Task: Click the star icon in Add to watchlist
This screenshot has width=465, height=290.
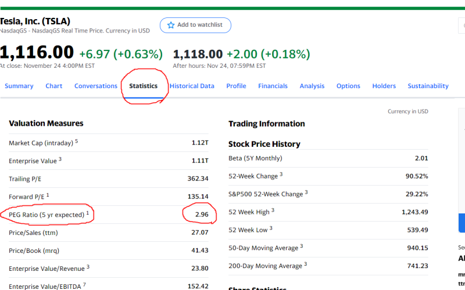Action: coord(171,25)
